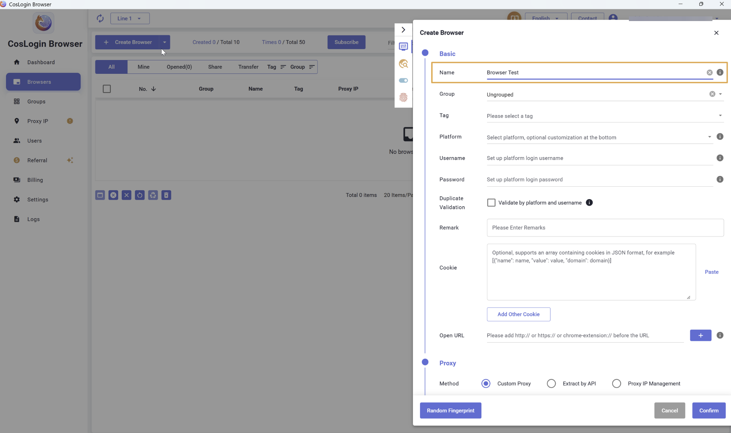This screenshot has width=731, height=433.
Task: Click the Create Browser button in the toolbar
Action: (127, 42)
